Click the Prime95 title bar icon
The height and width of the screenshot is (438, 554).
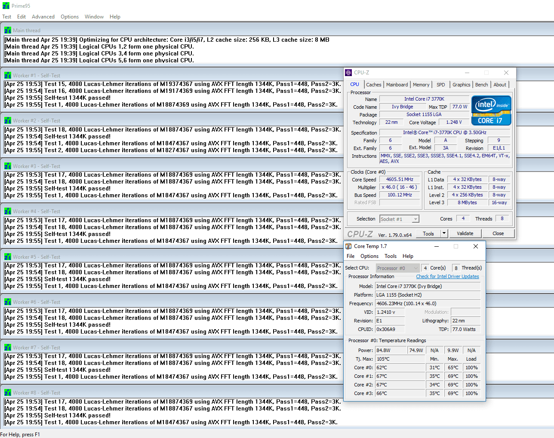tap(6, 6)
